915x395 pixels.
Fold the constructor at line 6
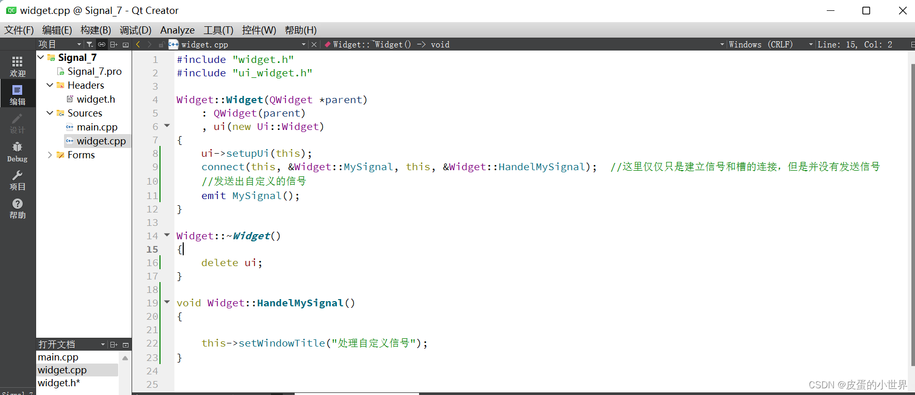click(x=167, y=125)
